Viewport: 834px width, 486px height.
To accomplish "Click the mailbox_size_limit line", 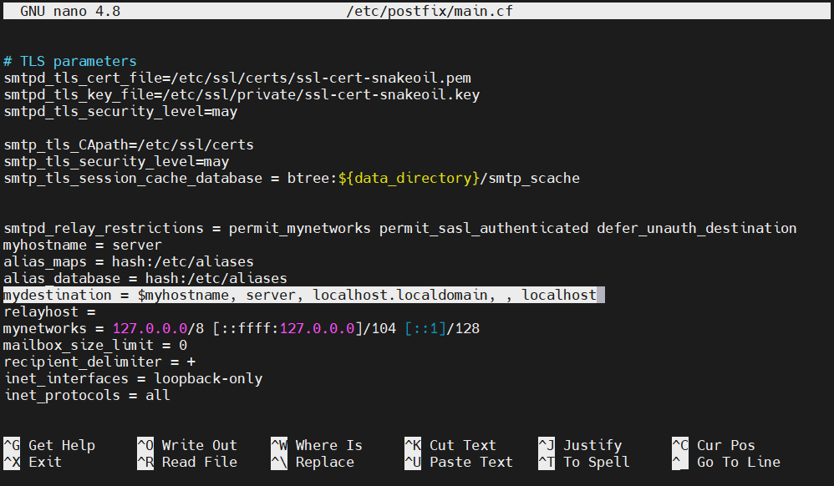I will coord(95,345).
